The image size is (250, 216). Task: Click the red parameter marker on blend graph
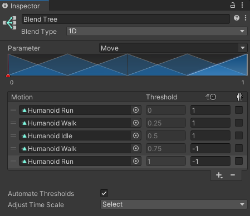point(8,75)
